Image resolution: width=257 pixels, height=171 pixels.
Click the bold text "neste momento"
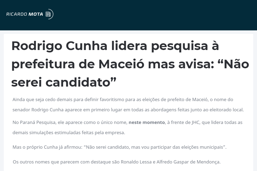[x=147, y=123]
